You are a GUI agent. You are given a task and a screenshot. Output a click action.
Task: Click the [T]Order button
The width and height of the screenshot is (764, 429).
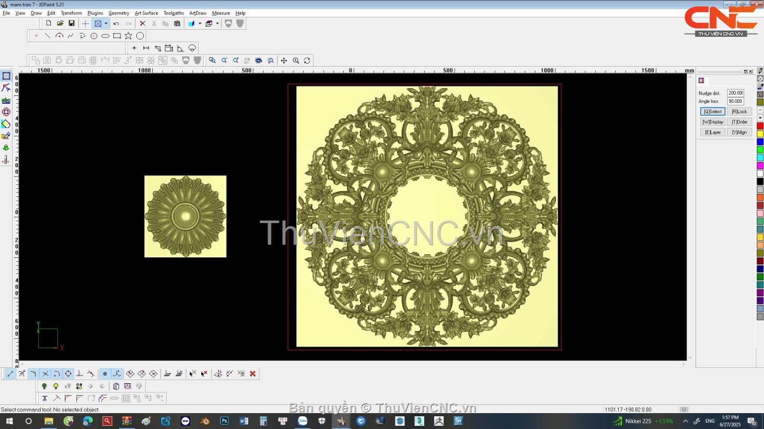point(739,121)
